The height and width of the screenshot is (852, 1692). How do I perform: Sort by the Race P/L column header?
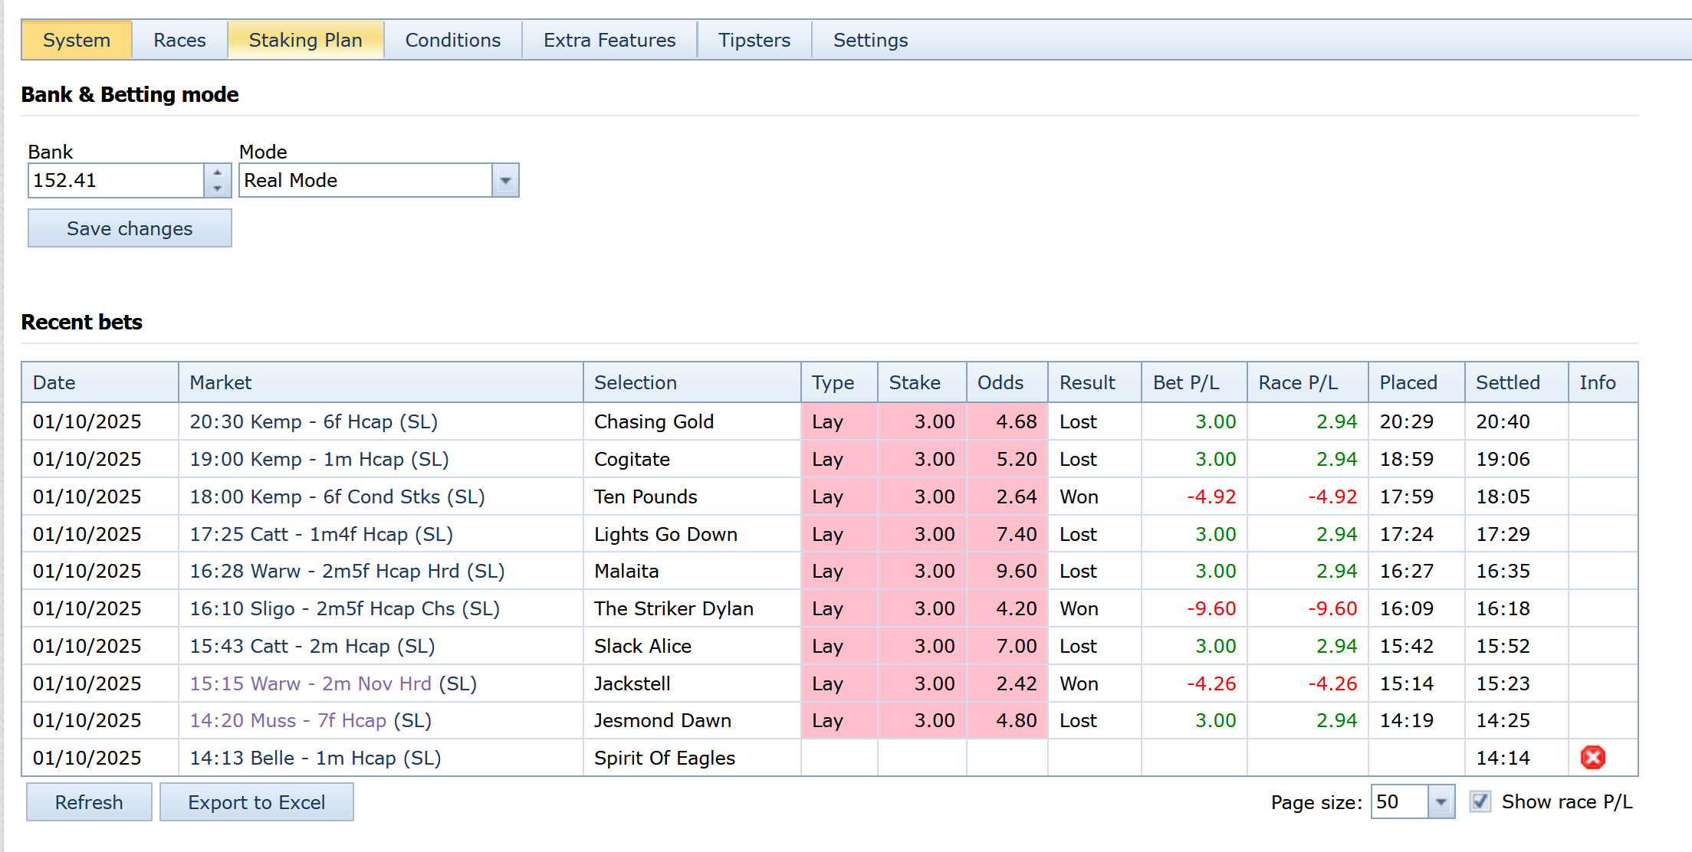(x=1297, y=382)
